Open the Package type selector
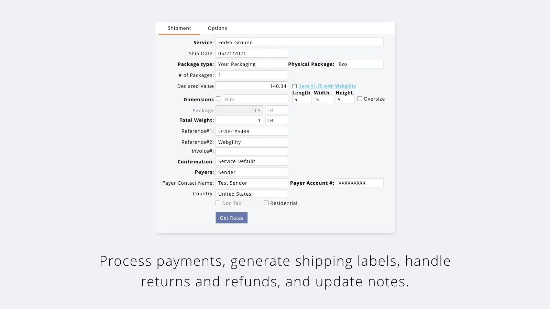This screenshot has width=550, height=309. (x=252, y=64)
